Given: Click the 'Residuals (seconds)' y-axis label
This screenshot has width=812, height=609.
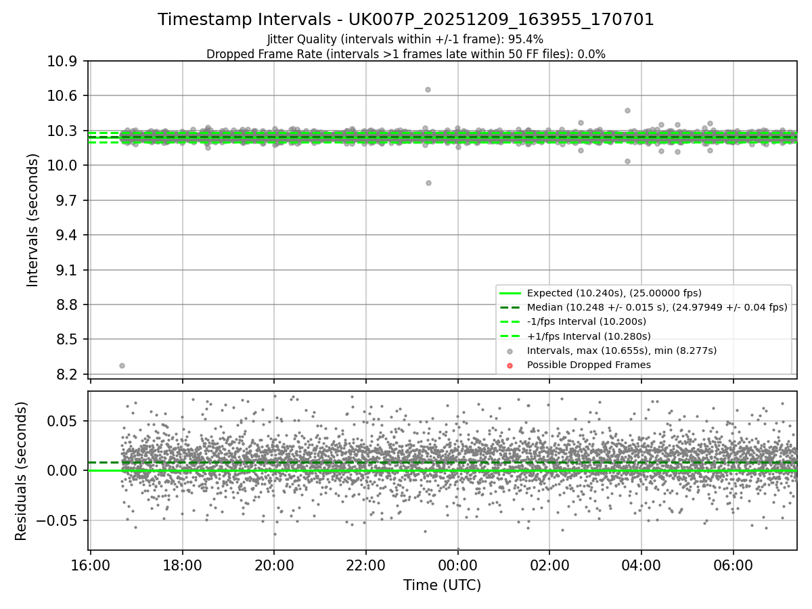Looking at the screenshot, I should tap(21, 471).
